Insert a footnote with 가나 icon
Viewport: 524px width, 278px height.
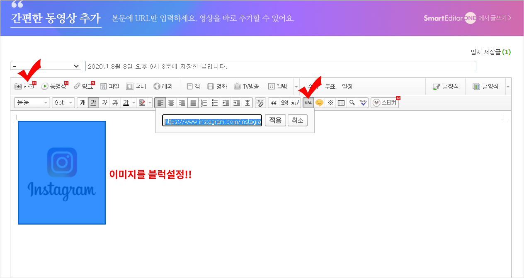coord(295,103)
